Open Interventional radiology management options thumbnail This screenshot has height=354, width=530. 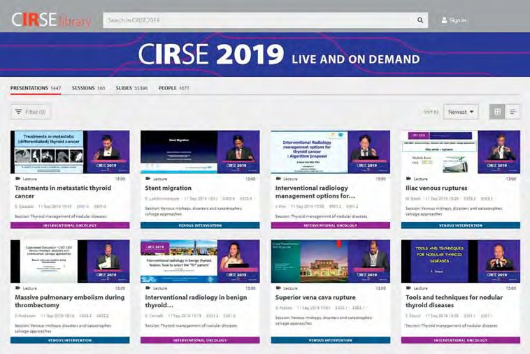331,152
